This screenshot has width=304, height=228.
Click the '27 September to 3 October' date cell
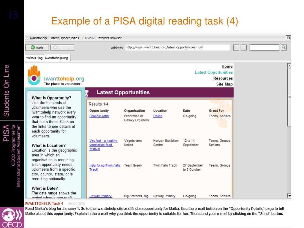point(193,167)
